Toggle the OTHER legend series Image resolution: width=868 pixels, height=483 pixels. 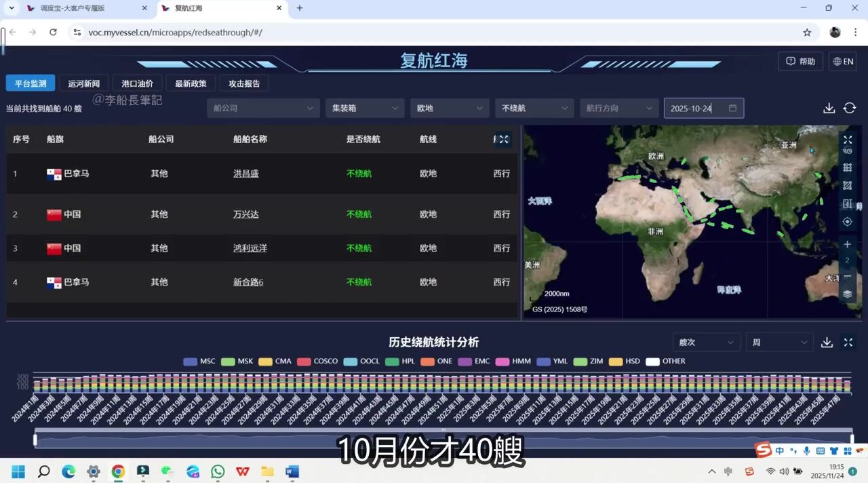pyautogui.click(x=665, y=362)
